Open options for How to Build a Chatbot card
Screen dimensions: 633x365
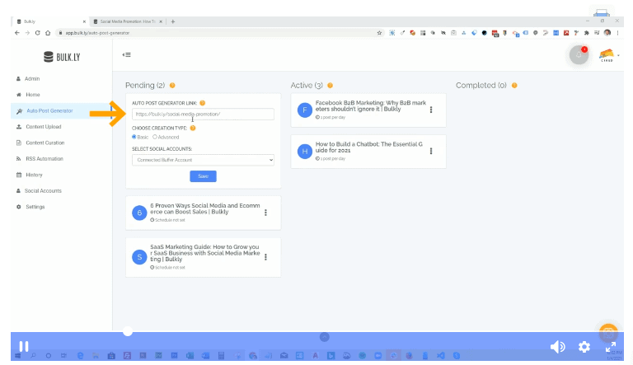click(x=431, y=151)
